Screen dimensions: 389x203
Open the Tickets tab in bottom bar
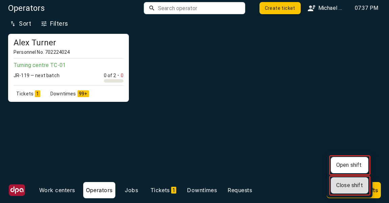[163, 190]
